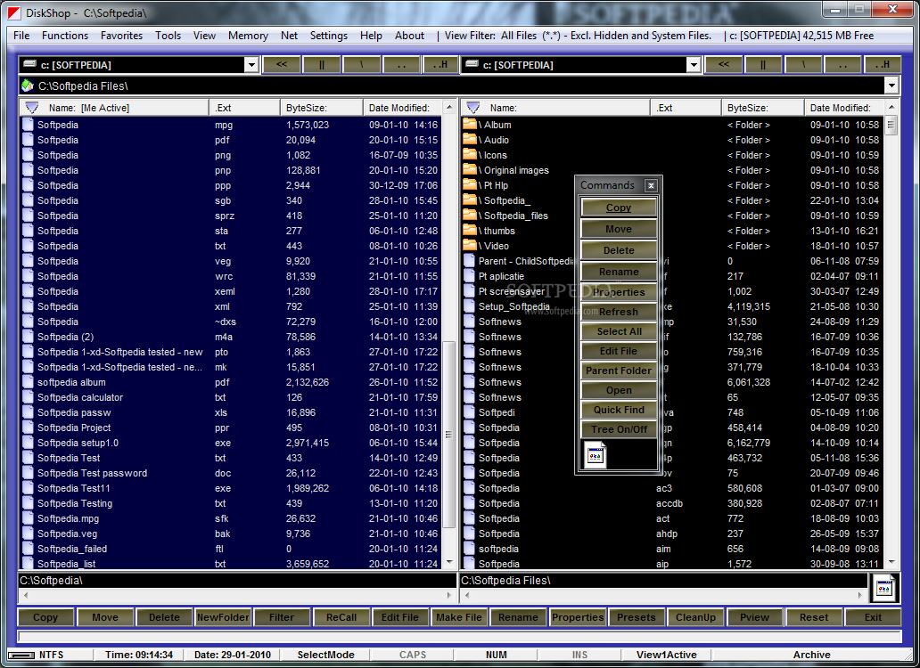This screenshot has height=668, width=920.
Task: Close the Commands floating panel
Action: click(x=651, y=185)
